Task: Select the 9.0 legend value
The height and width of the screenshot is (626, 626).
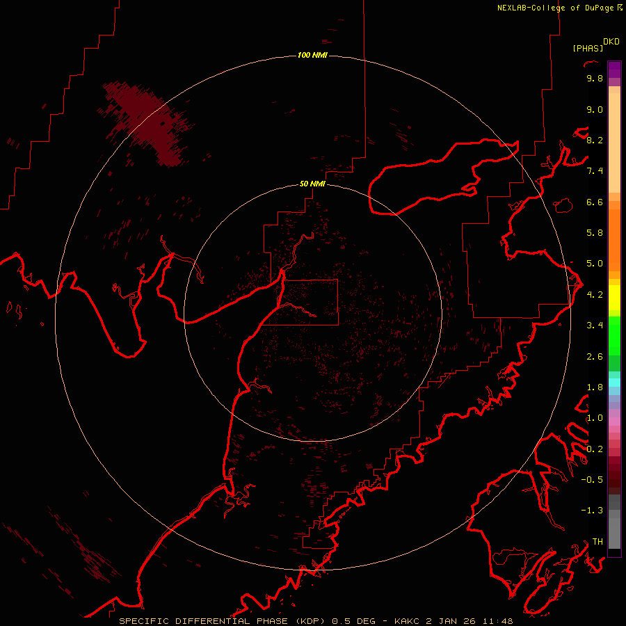Action: 595,109
